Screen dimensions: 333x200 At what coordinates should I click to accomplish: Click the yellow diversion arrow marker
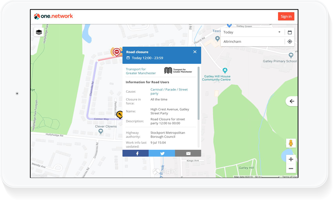(120, 115)
